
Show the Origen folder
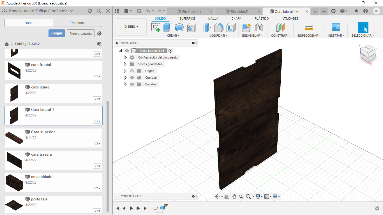coord(132,71)
